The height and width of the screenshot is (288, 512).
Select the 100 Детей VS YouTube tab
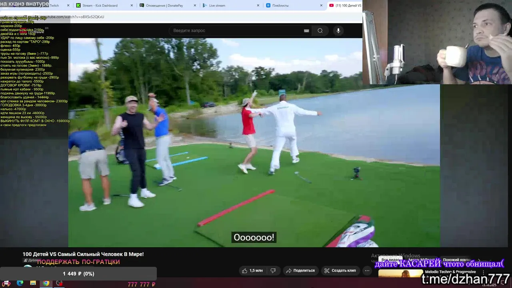[345, 6]
